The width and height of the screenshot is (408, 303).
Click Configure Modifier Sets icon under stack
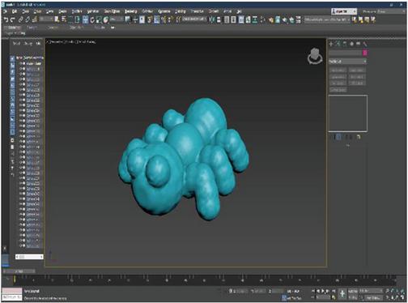point(359,137)
